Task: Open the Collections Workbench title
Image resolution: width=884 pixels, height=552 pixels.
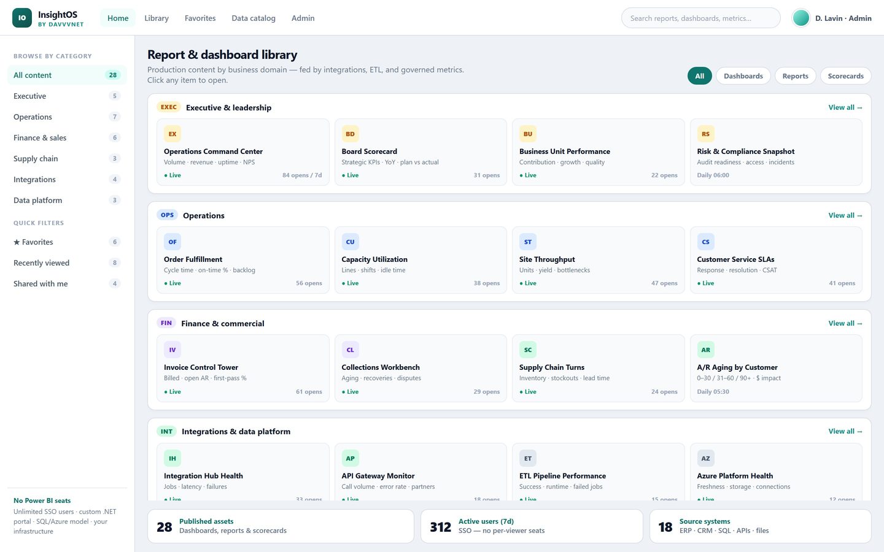Action: click(x=381, y=367)
